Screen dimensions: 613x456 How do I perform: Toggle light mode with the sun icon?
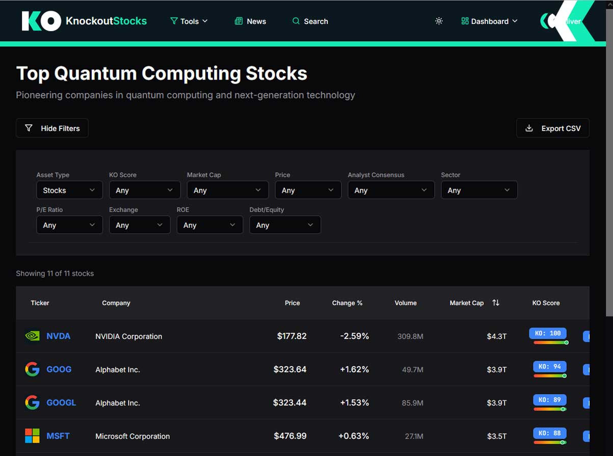[x=439, y=21]
